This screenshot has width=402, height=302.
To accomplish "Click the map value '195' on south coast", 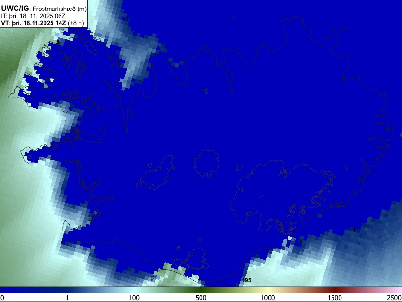I will pos(246,280).
